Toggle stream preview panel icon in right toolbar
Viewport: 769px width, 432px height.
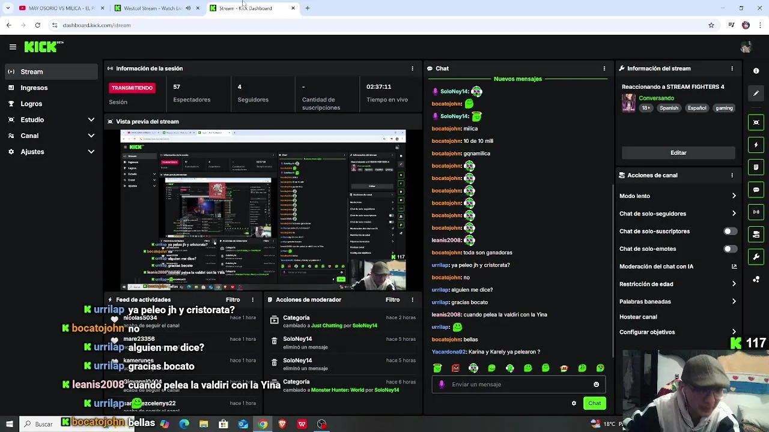coord(756,122)
